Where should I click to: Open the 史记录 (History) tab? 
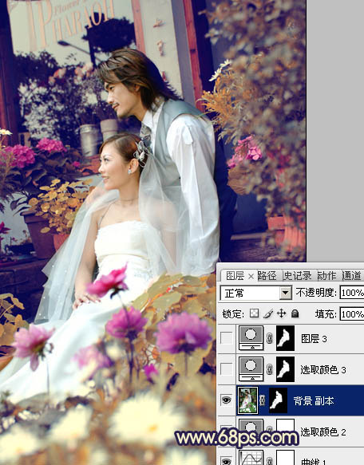pyautogui.click(x=298, y=275)
